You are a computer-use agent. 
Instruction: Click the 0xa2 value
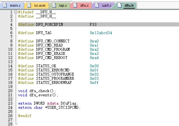click(94, 49)
